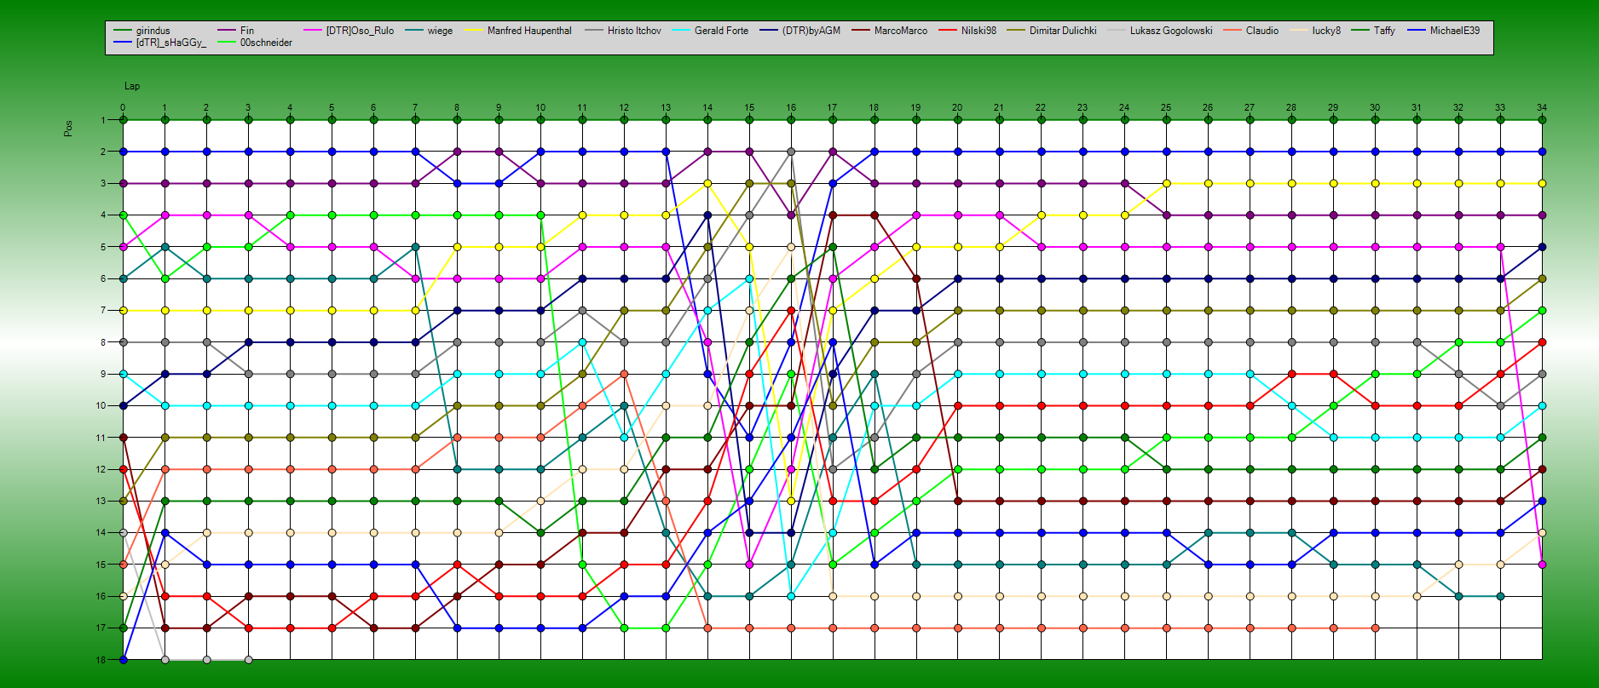
Task: Click position label 9 on the axis
Action: click(103, 374)
